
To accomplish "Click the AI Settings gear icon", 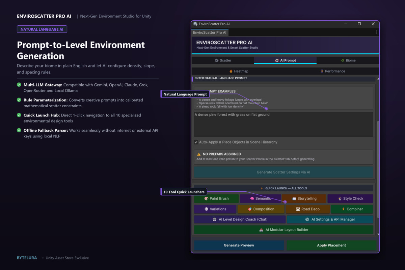I will click(307, 219).
